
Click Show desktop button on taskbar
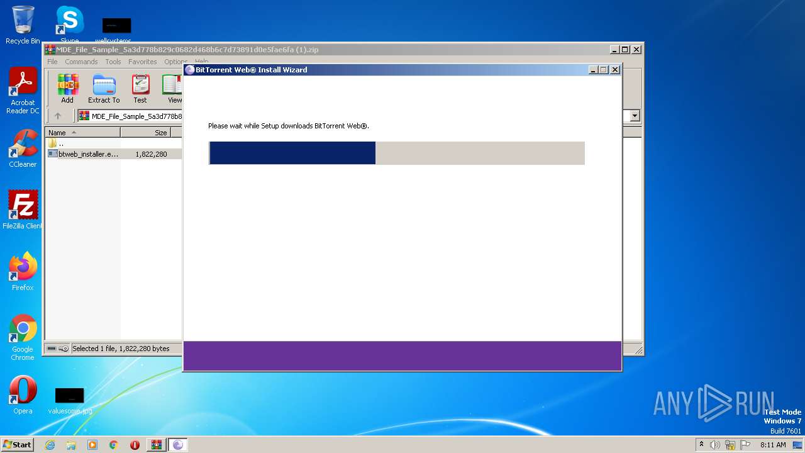tap(799, 445)
